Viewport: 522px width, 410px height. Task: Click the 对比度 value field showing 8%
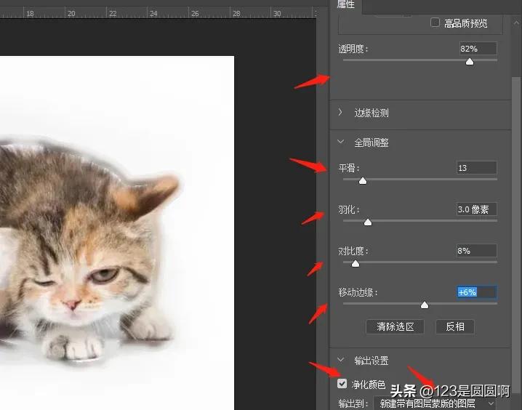(x=477, y=251)
